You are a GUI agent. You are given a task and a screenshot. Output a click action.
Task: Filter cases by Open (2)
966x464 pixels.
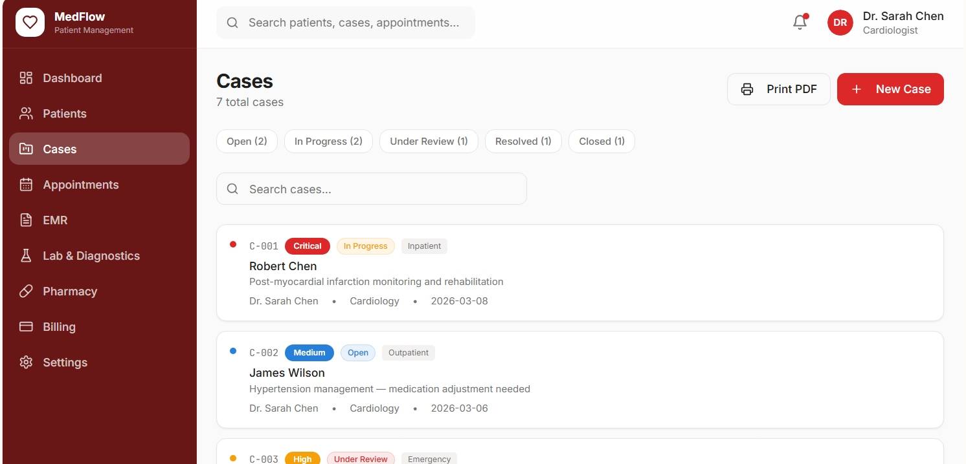[247, 142]
